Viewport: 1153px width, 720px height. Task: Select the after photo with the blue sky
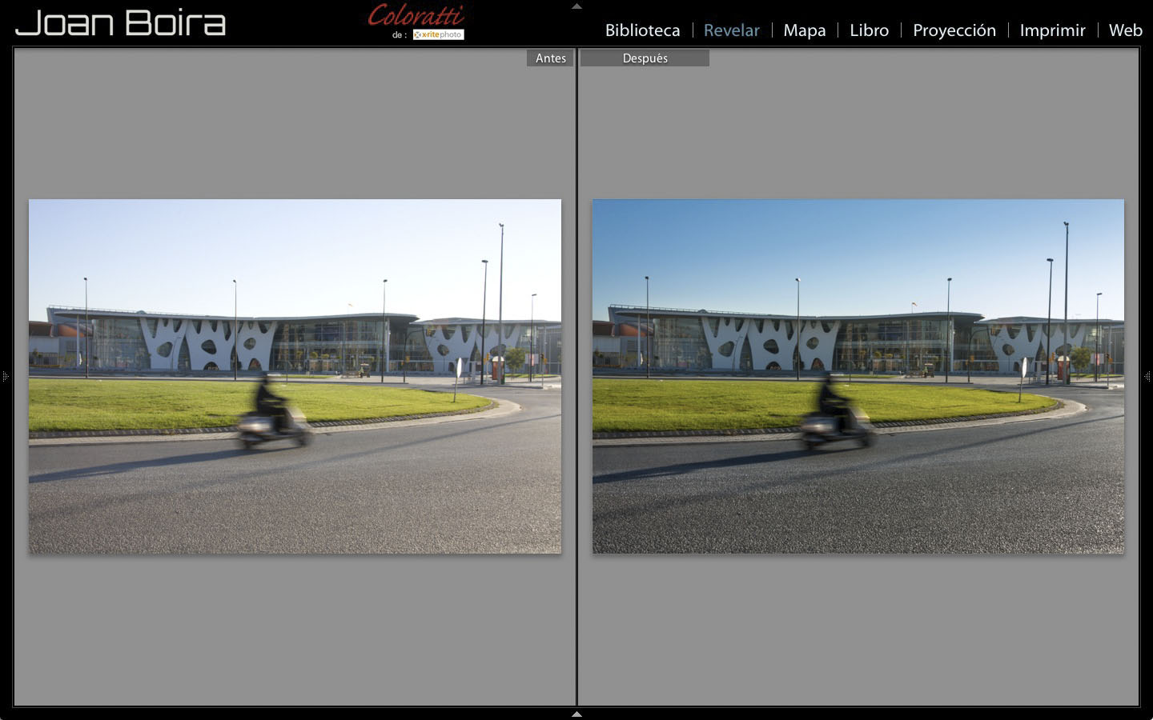(858, 376)
